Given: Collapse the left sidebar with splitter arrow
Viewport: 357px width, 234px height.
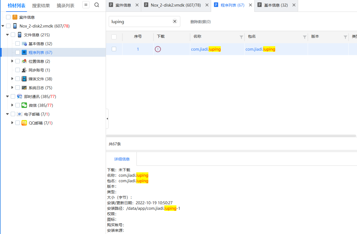Looking at the screenshot, I should pos(107,119).
